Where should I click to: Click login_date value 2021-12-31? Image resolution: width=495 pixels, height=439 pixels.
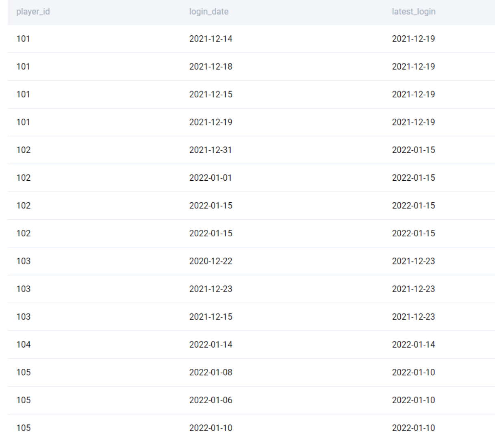[211, 150]
